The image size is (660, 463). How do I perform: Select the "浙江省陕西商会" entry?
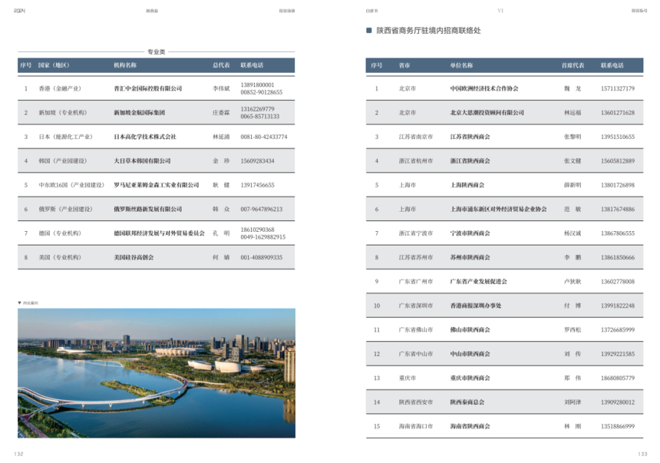tap(470, 160)
